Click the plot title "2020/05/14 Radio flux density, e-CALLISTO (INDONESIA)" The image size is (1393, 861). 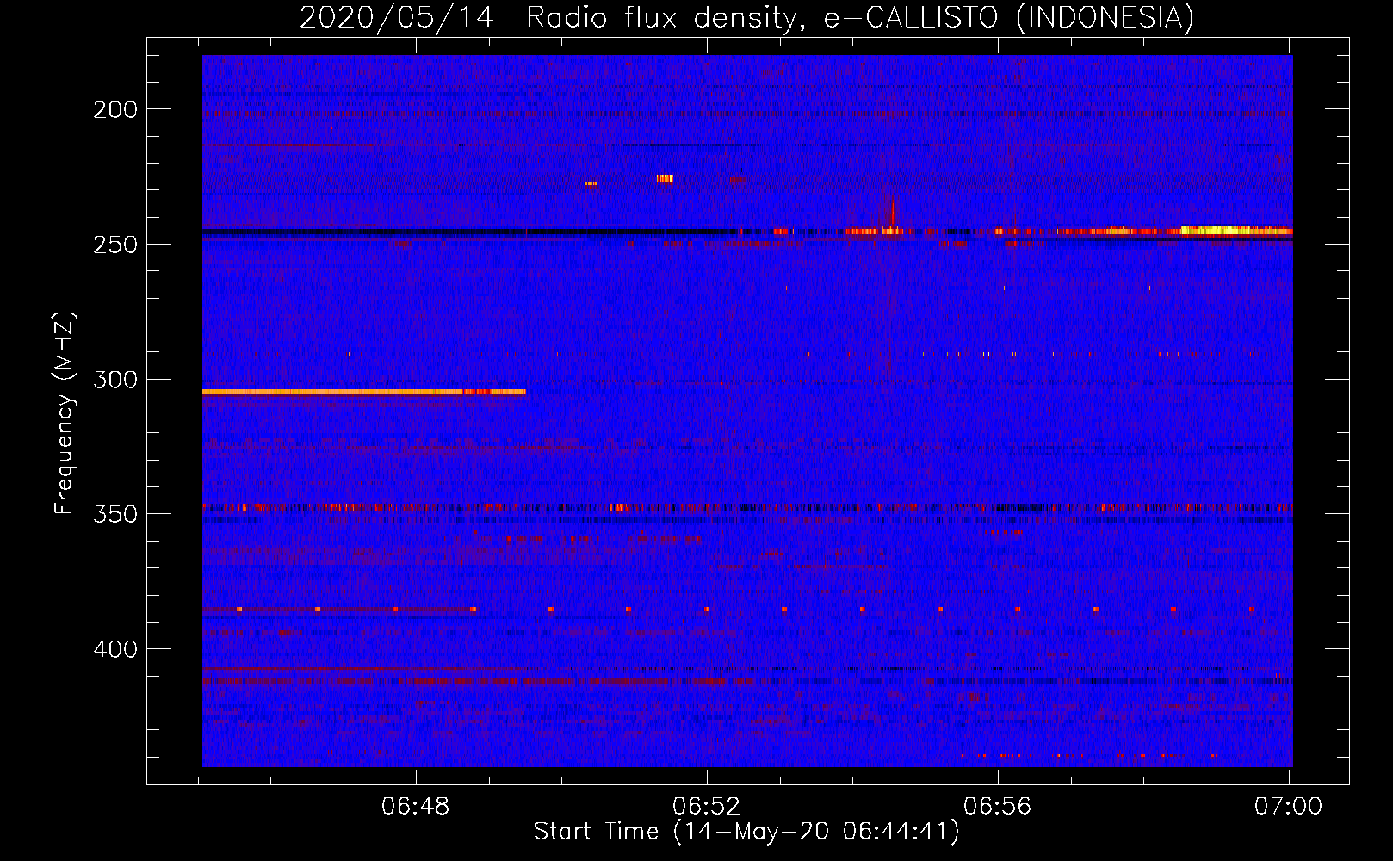click(x=746, y=17)
